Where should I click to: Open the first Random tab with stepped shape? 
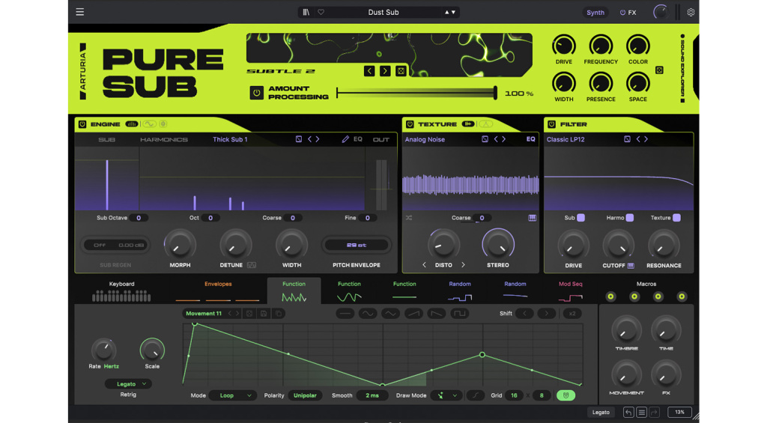[x=460, y=291]
